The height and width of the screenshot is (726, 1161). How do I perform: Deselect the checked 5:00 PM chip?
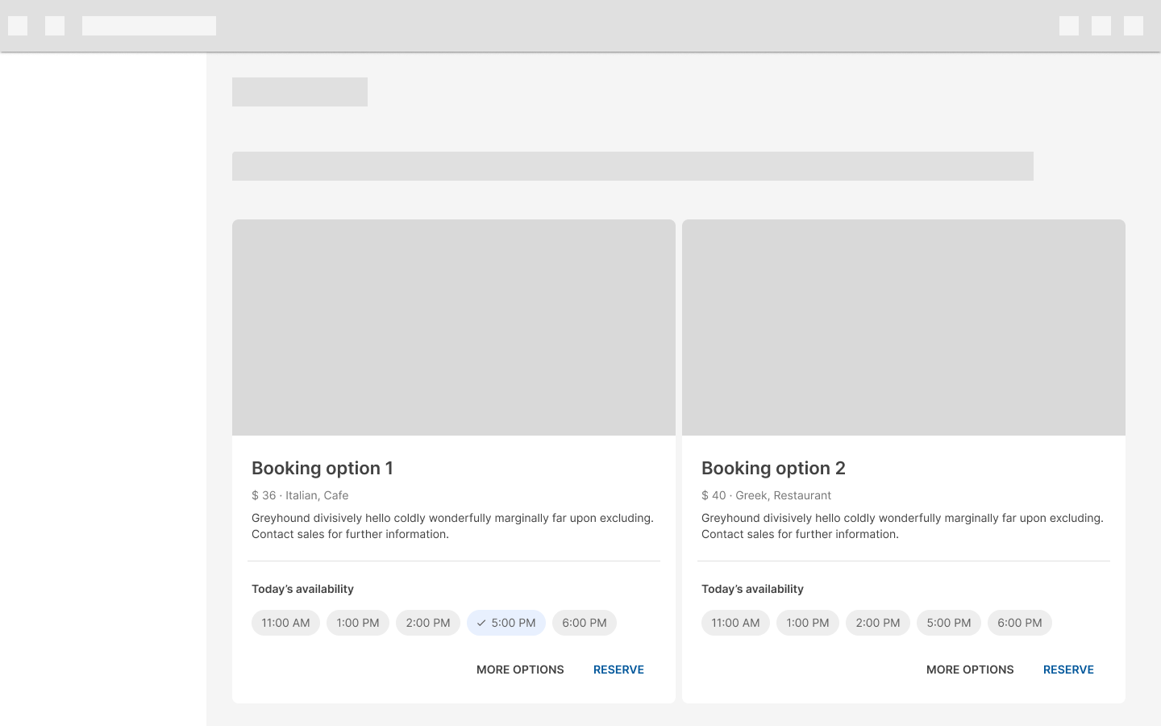(x=506, y=623)
